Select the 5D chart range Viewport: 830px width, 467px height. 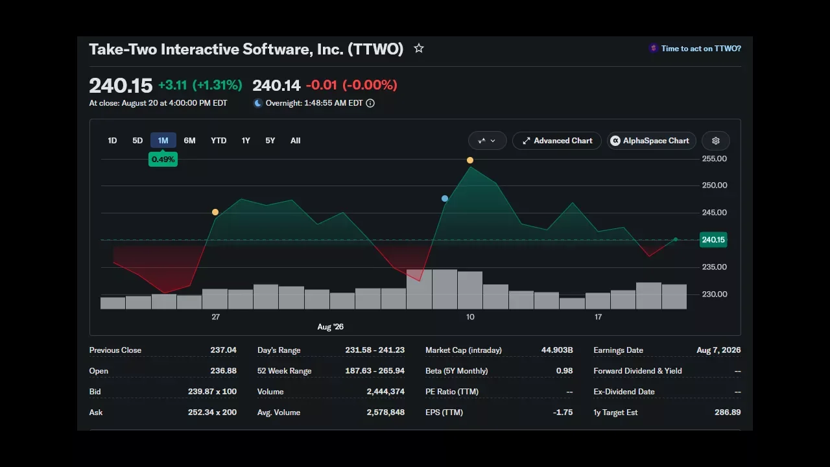(x=137, y=141)
